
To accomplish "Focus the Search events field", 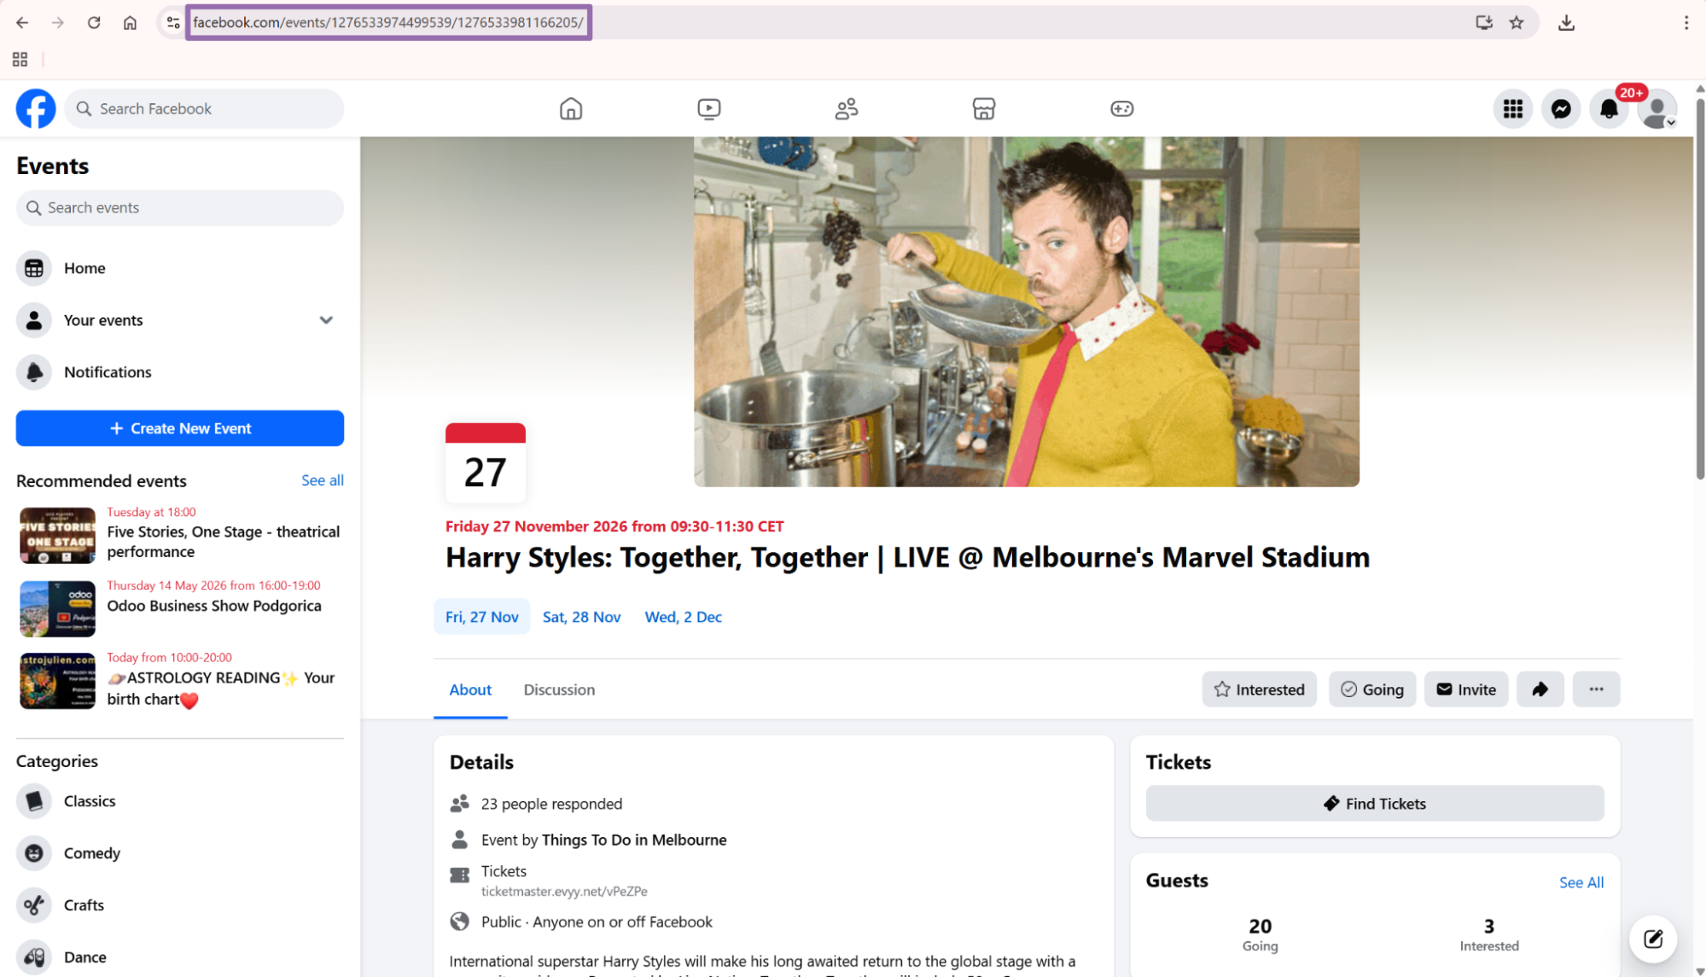I will tap(180, 207).
